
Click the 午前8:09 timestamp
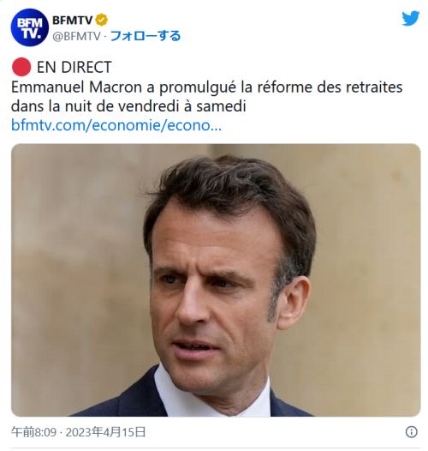34,432
